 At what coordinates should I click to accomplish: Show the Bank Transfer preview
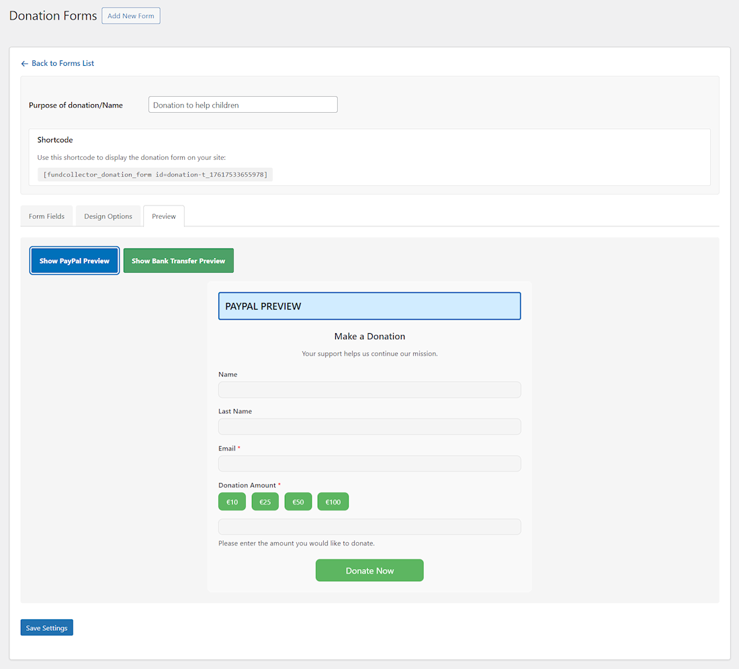point(178,261)
